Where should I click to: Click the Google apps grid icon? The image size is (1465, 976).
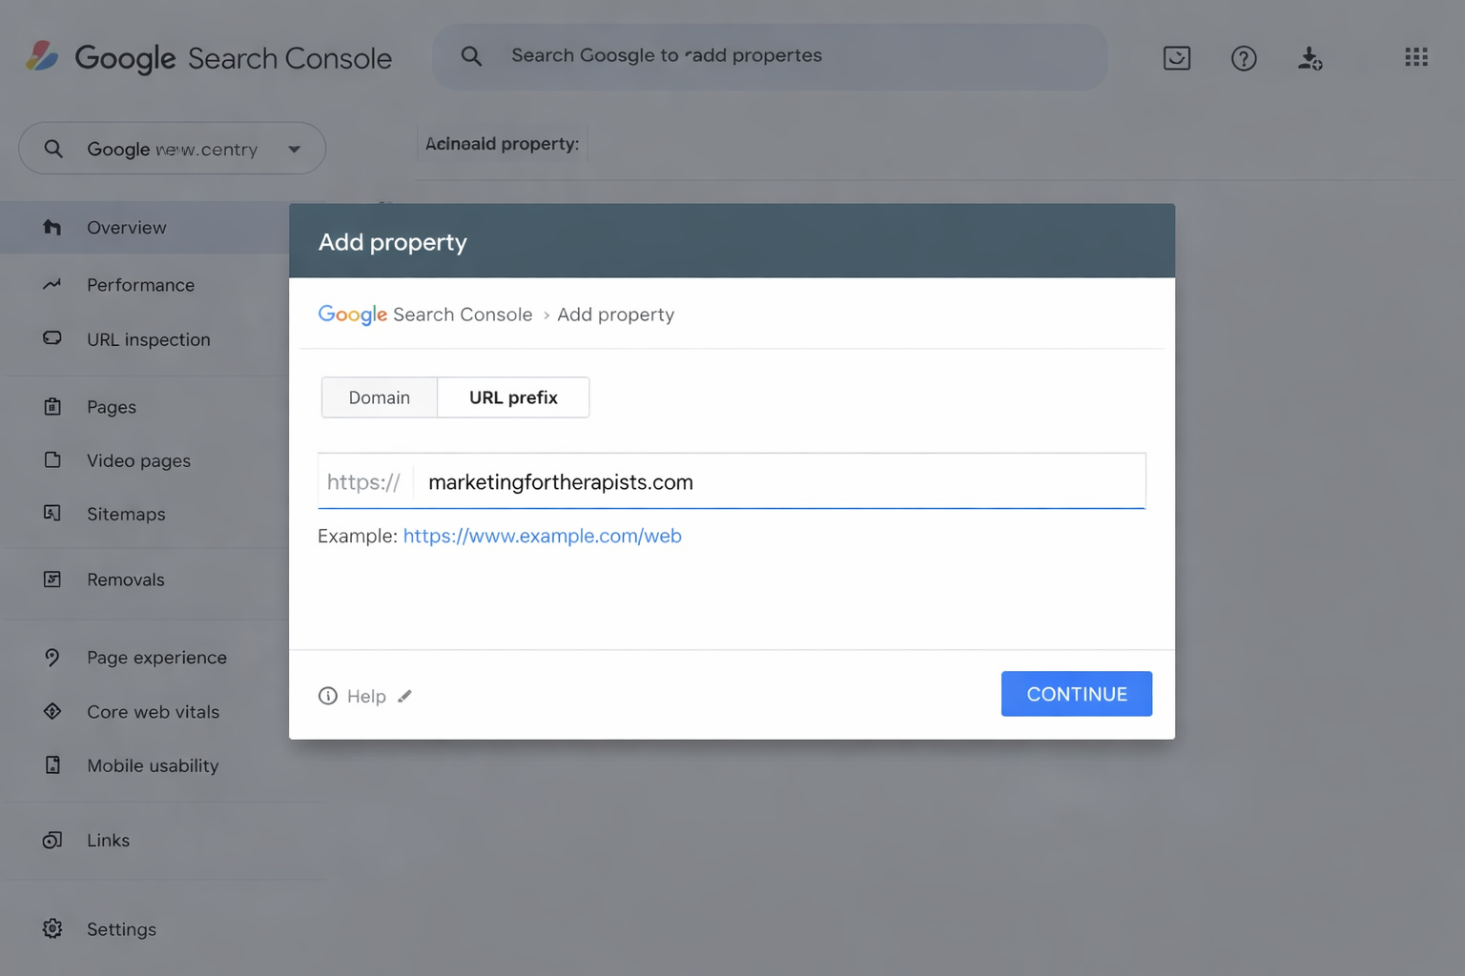(x=1416, y=57)
